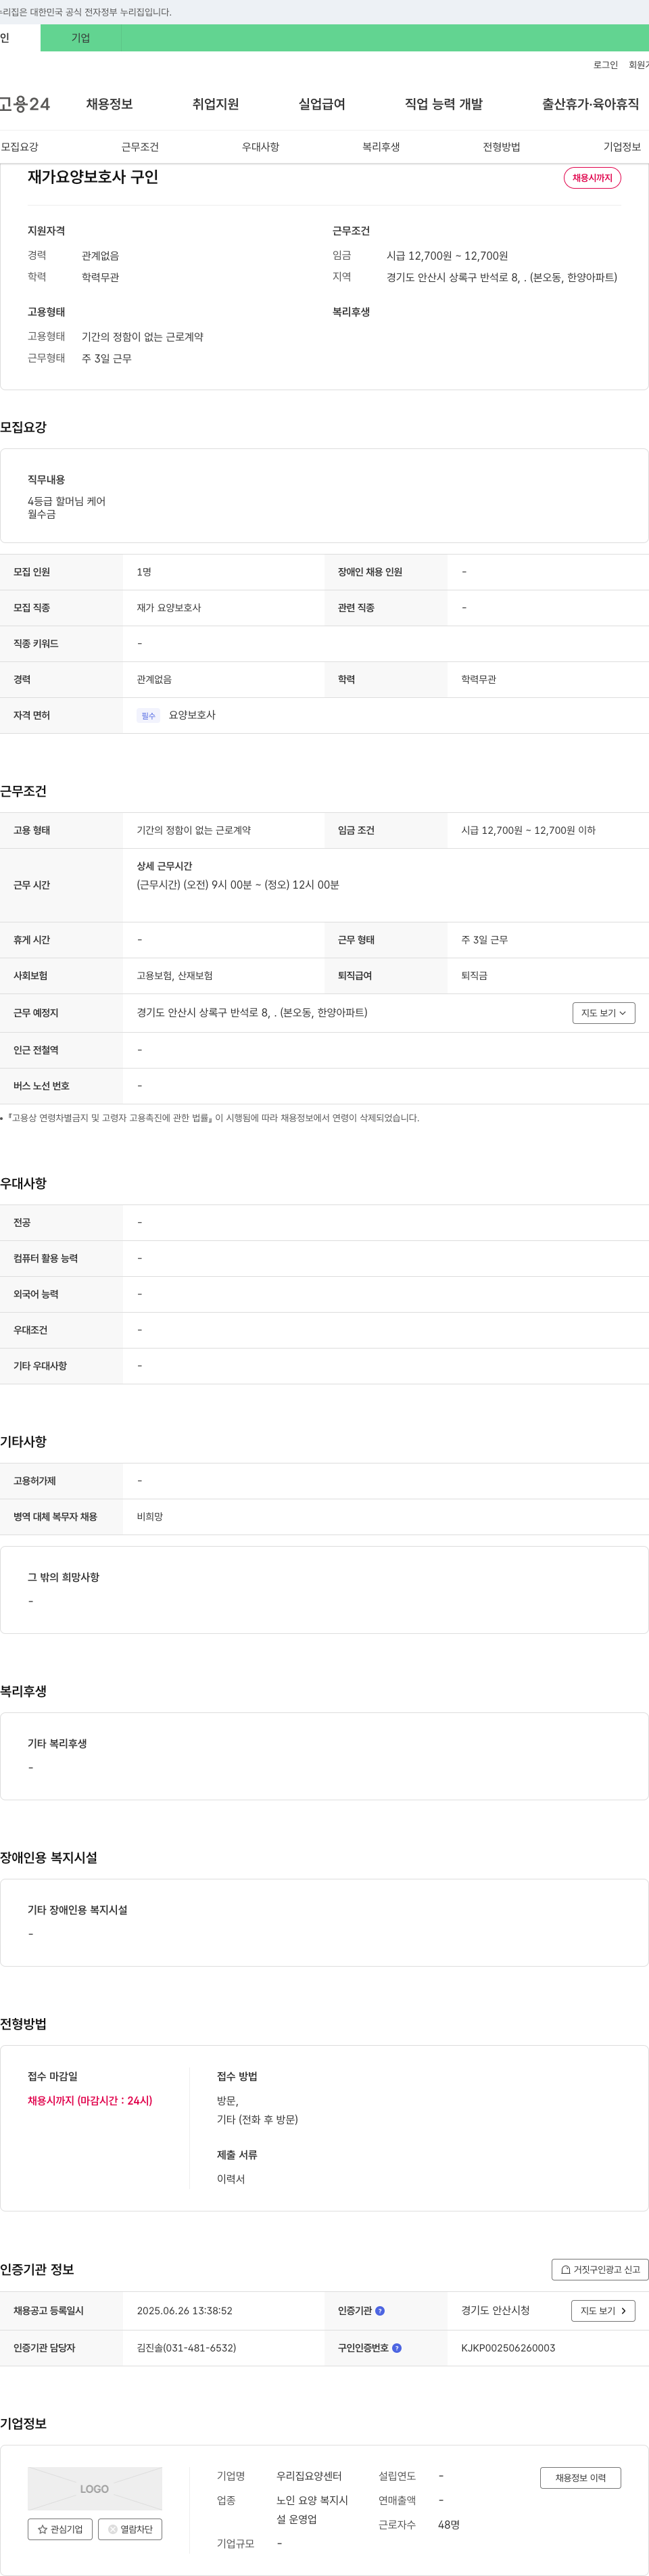Image resolution: width=649 pixels, height=2576 pixels.
Task: Jump to the 근무조건 section tab
Action: (140, 147)
